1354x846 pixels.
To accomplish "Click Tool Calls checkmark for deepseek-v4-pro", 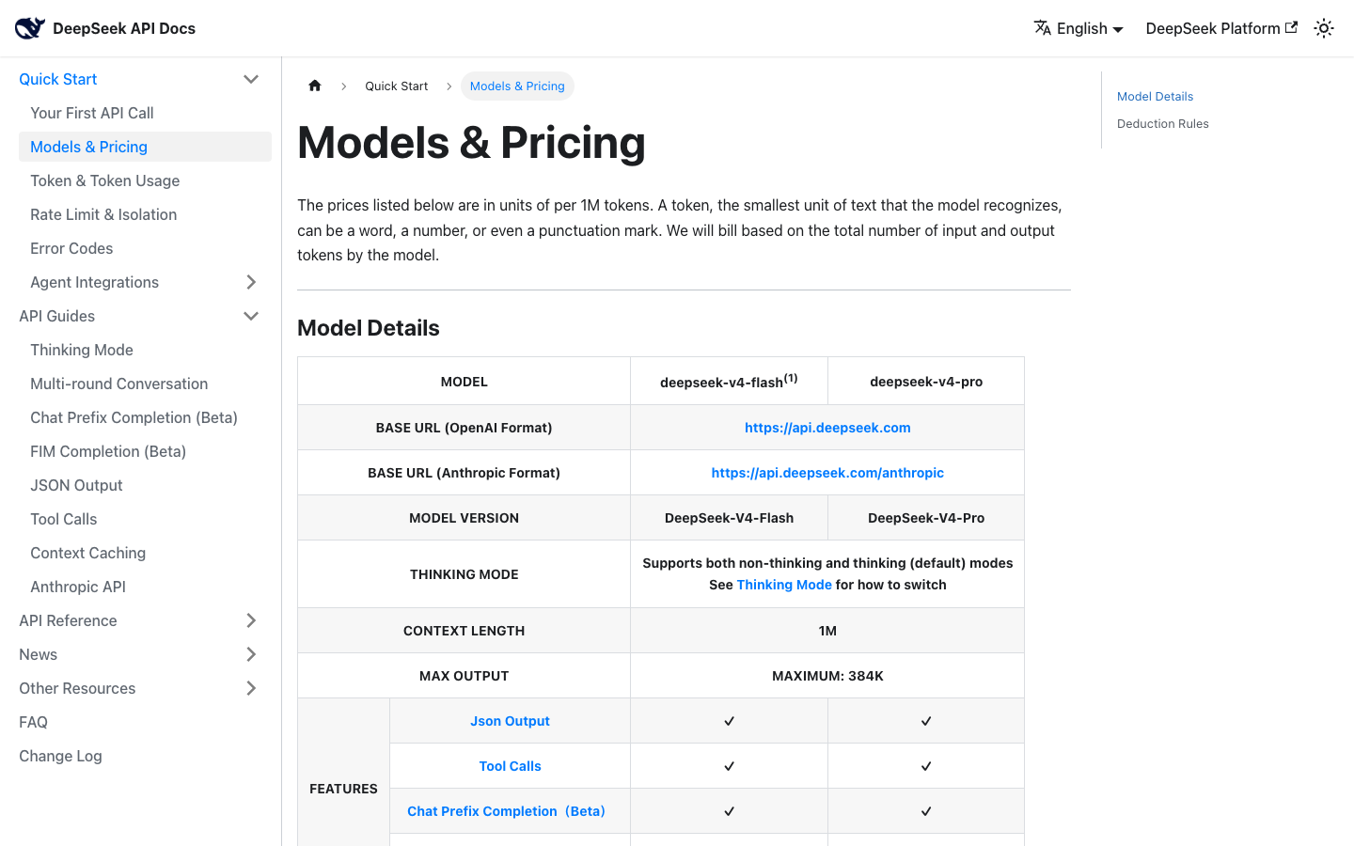I will [926, 766].
